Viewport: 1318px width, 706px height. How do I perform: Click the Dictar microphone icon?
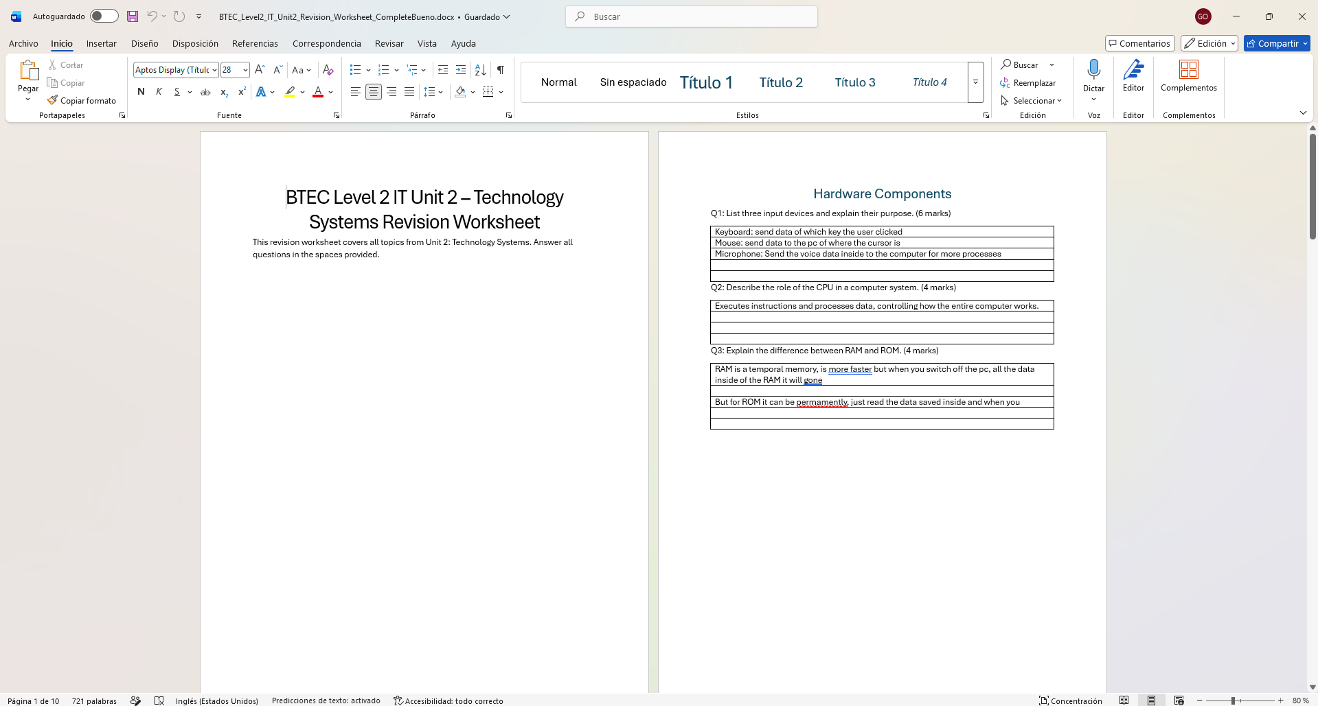[x=1093, y=69]
